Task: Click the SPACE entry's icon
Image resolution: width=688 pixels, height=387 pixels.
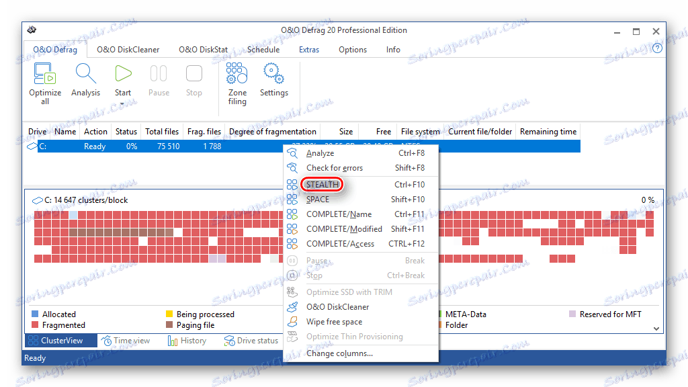Action: pyautogui.click(x=292, y=200)
